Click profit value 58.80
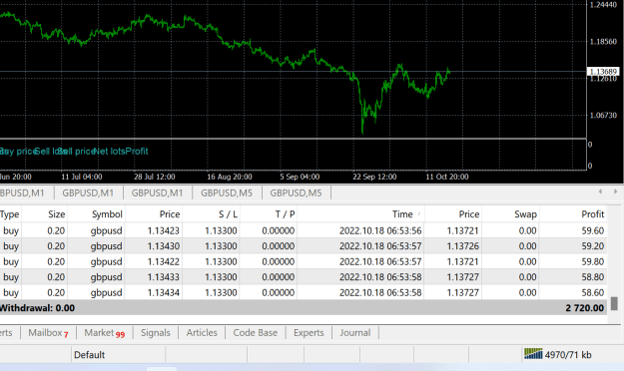This screenshot has width=624, height=371. tap(593, 277)
